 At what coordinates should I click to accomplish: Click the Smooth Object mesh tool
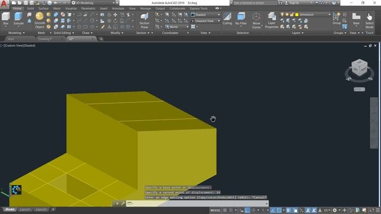[x=39, y=20]
